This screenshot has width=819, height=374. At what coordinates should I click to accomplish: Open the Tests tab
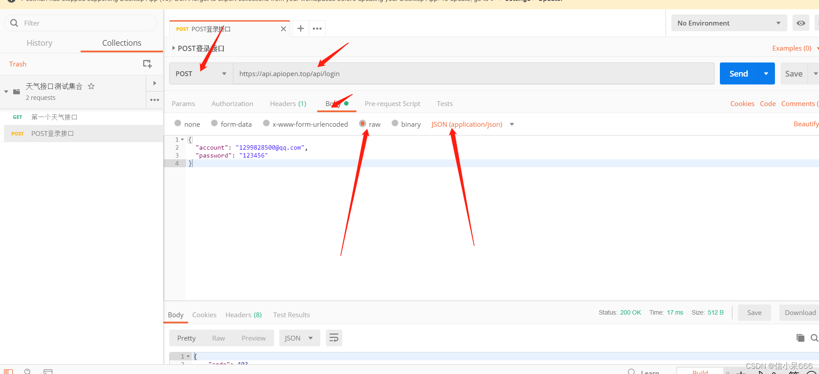[445, 104]
